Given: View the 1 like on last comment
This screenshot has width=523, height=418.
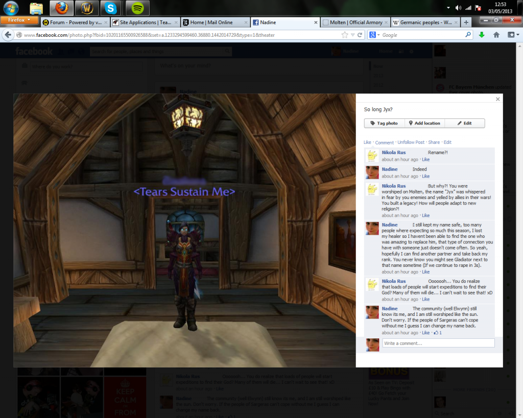Looking at the screenshot, I should coord(438,333).
